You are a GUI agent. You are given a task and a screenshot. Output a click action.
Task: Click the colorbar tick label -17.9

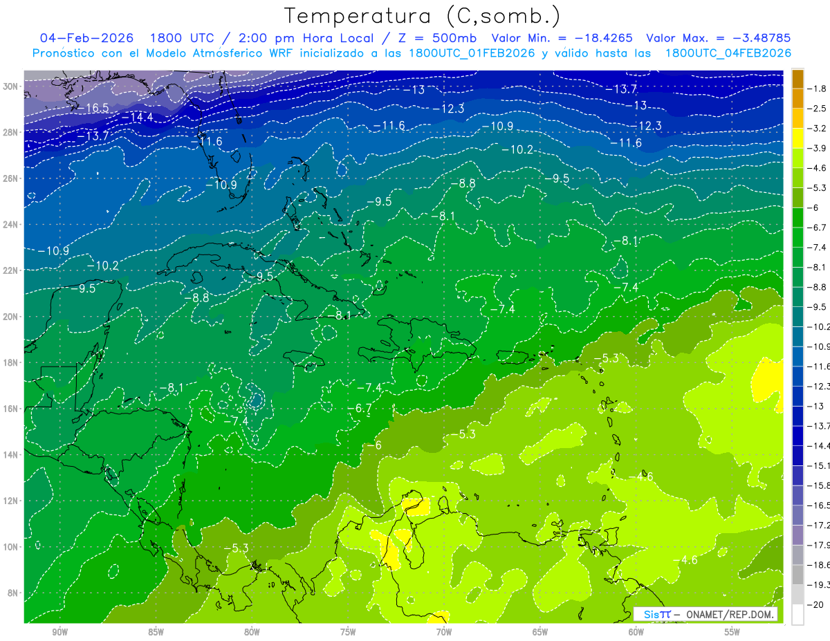[818, 545]
